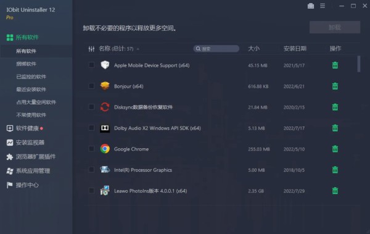
Task: Open the hamburger menu icon in title bar
Action: (x=323, y=6)
